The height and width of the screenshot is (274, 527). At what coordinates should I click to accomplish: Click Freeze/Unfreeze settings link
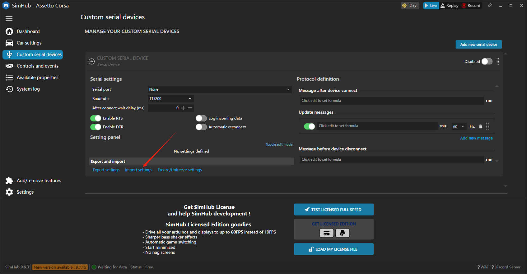(x=180, y=170)
